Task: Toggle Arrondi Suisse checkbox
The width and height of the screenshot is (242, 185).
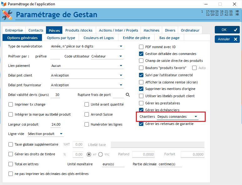Action: (87, 114)
